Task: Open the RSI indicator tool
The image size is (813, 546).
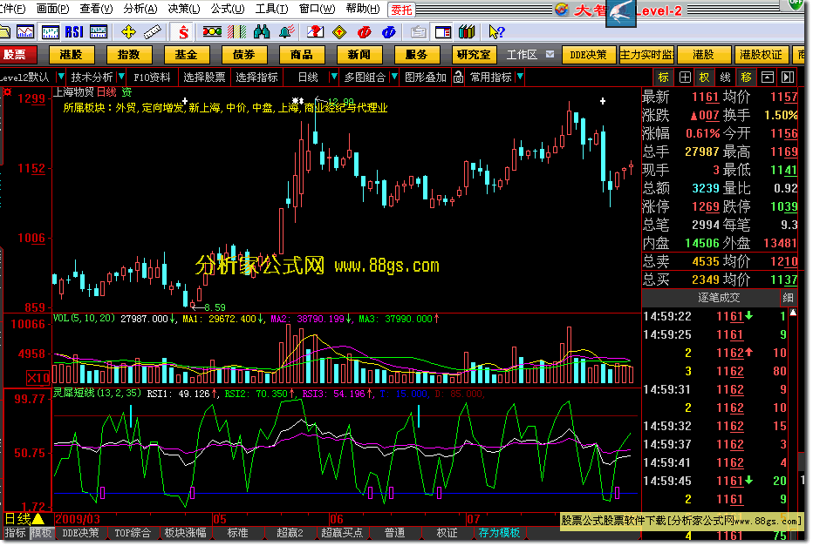Action: click(74, 32)
